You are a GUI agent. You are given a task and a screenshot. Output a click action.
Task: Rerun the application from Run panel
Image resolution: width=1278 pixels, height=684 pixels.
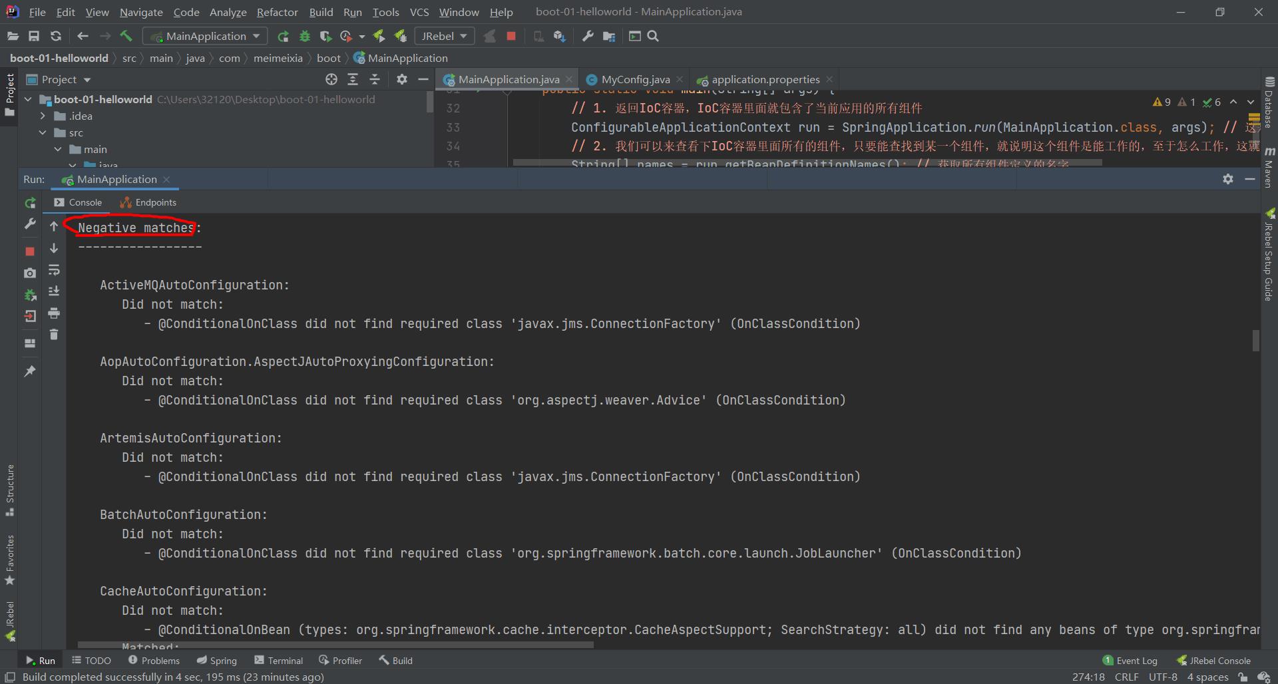(30, 203)
